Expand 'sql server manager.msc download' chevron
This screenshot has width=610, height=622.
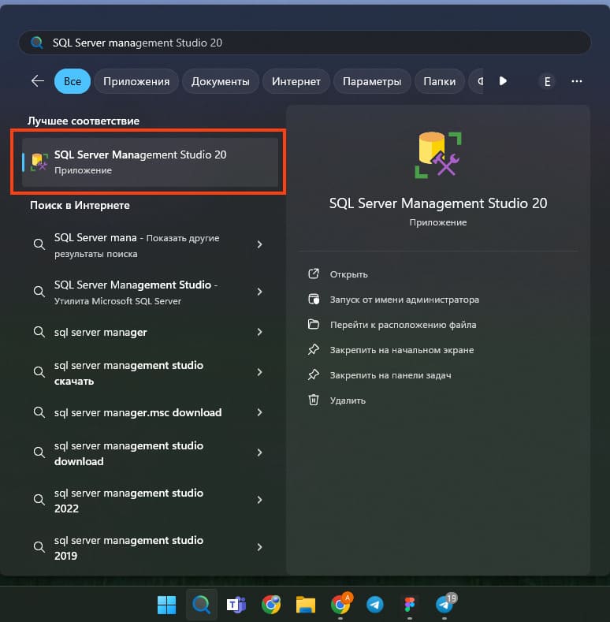point(259,412)
